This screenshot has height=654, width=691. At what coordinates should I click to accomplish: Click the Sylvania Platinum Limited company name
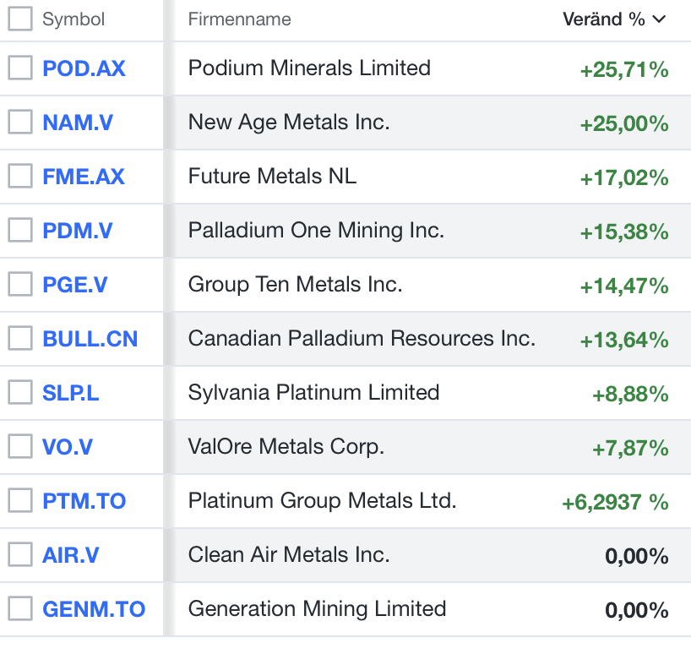[313, 393]
